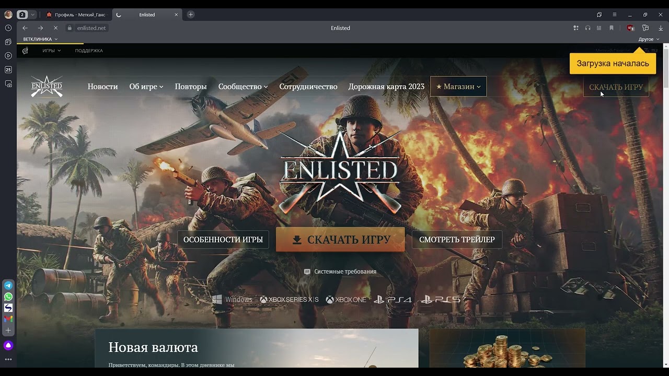This screenshot has height=376, width=669.
Task: Click the site lock security icon
Action: click(x=70, y=28)
